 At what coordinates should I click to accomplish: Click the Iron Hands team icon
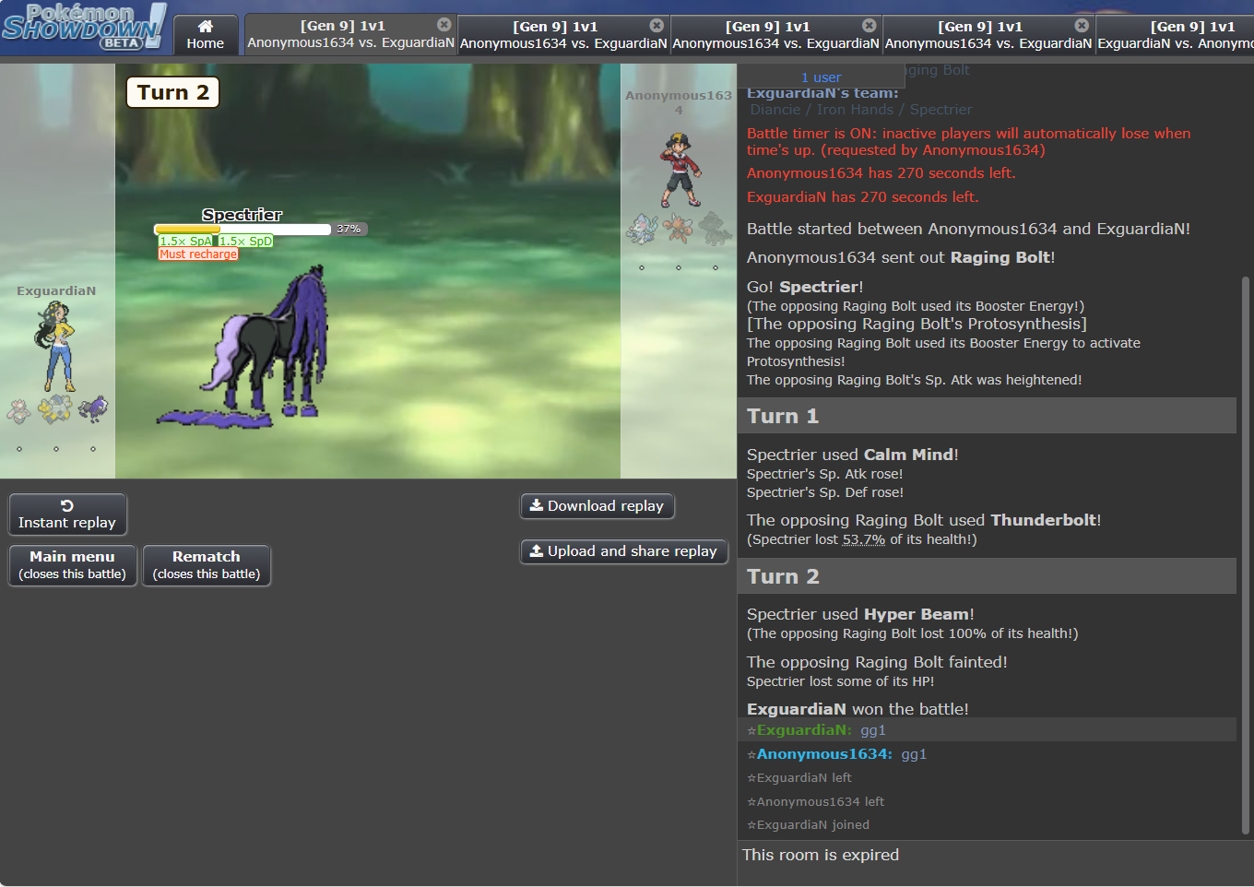[x=55, y=409]
